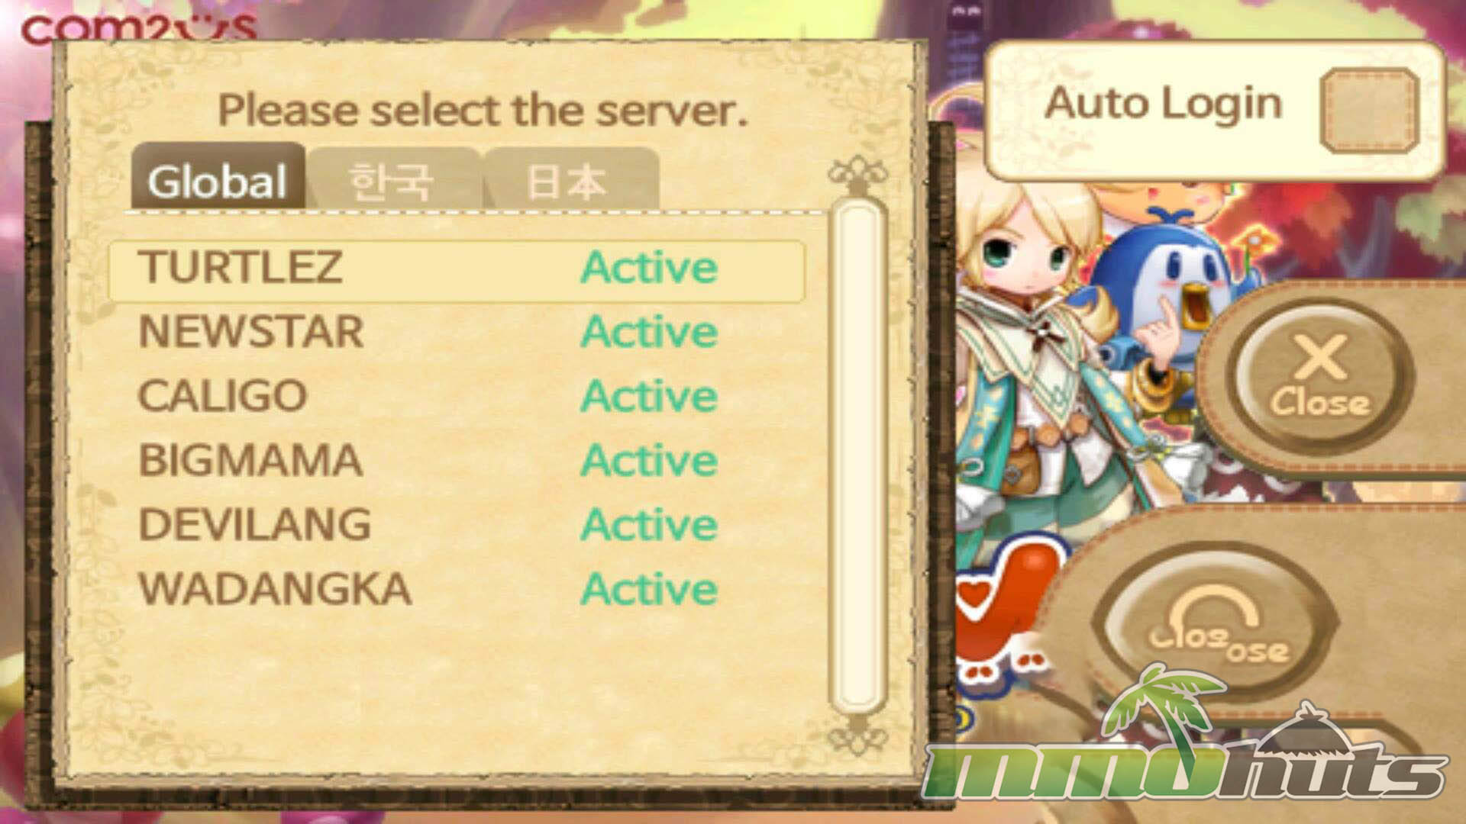Open the Japanese 日本 server tab

[569, 180]
